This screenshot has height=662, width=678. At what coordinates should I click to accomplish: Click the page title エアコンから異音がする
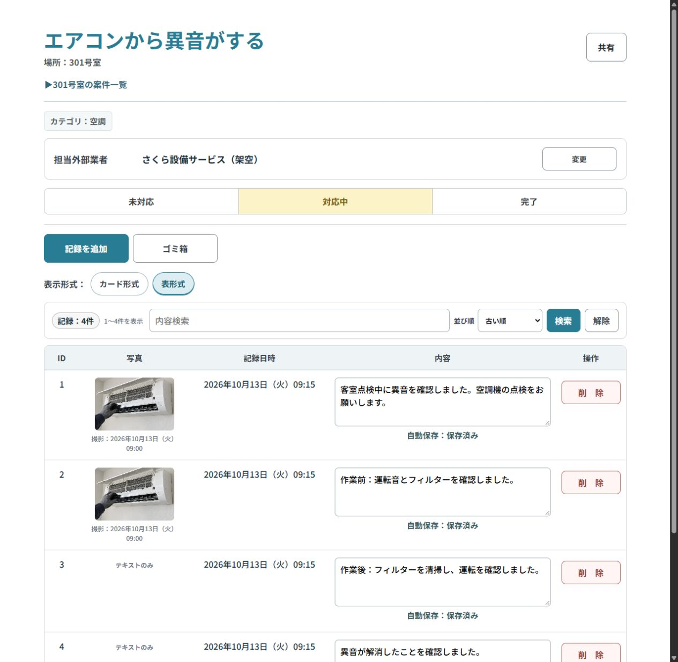pos(154,41)
